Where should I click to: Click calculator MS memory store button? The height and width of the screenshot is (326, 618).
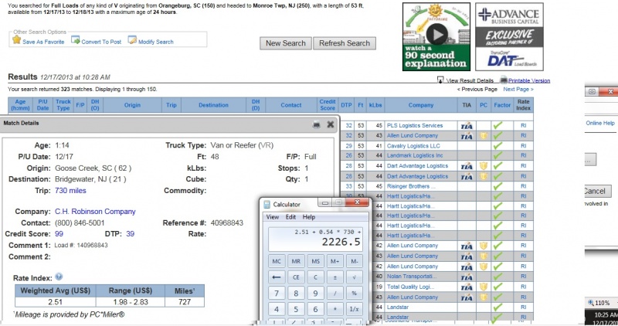click(x=315, y=261)
